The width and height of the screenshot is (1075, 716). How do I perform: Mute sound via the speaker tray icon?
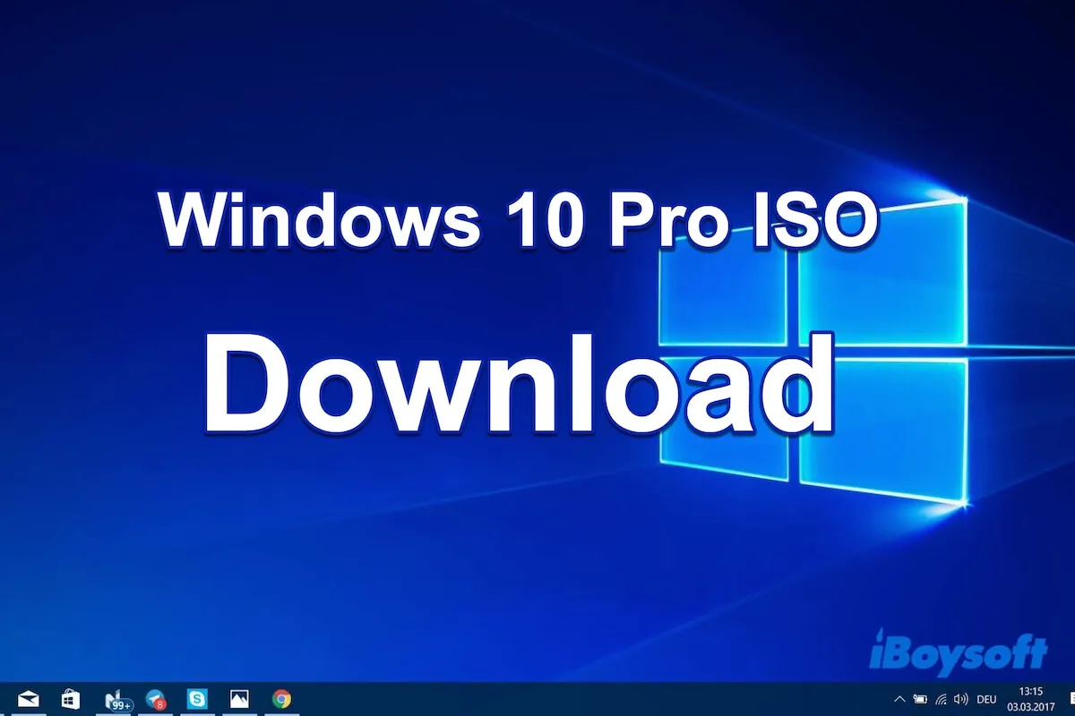click(960, 698)
